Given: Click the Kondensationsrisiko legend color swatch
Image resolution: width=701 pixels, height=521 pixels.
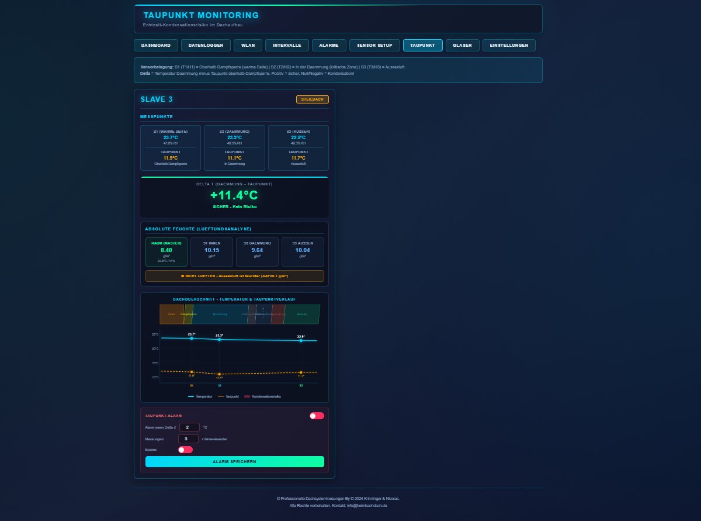Looking at the screenshot, I should coord(248,396).
